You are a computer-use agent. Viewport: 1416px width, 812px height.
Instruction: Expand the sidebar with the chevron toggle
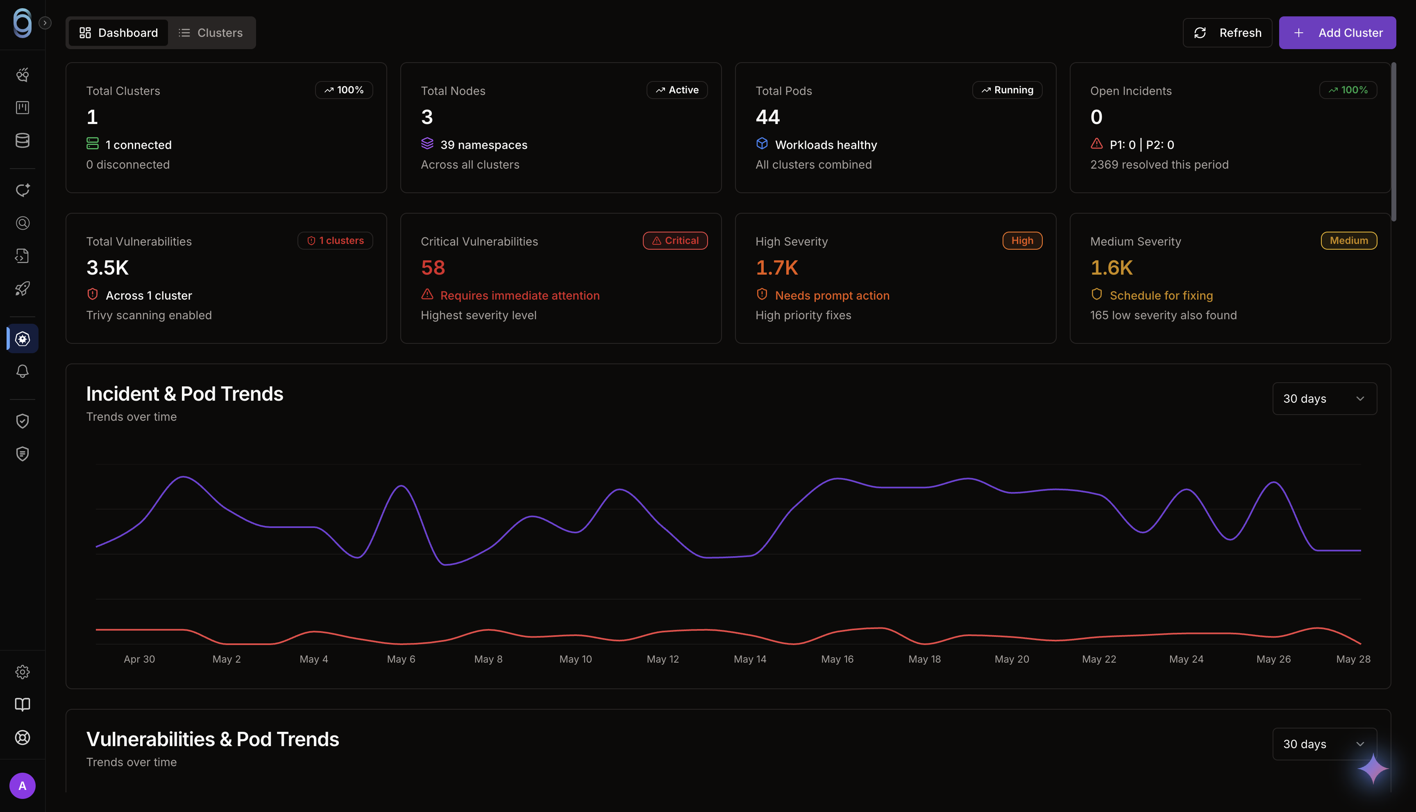pyautogui.click(x=45, y=23)
